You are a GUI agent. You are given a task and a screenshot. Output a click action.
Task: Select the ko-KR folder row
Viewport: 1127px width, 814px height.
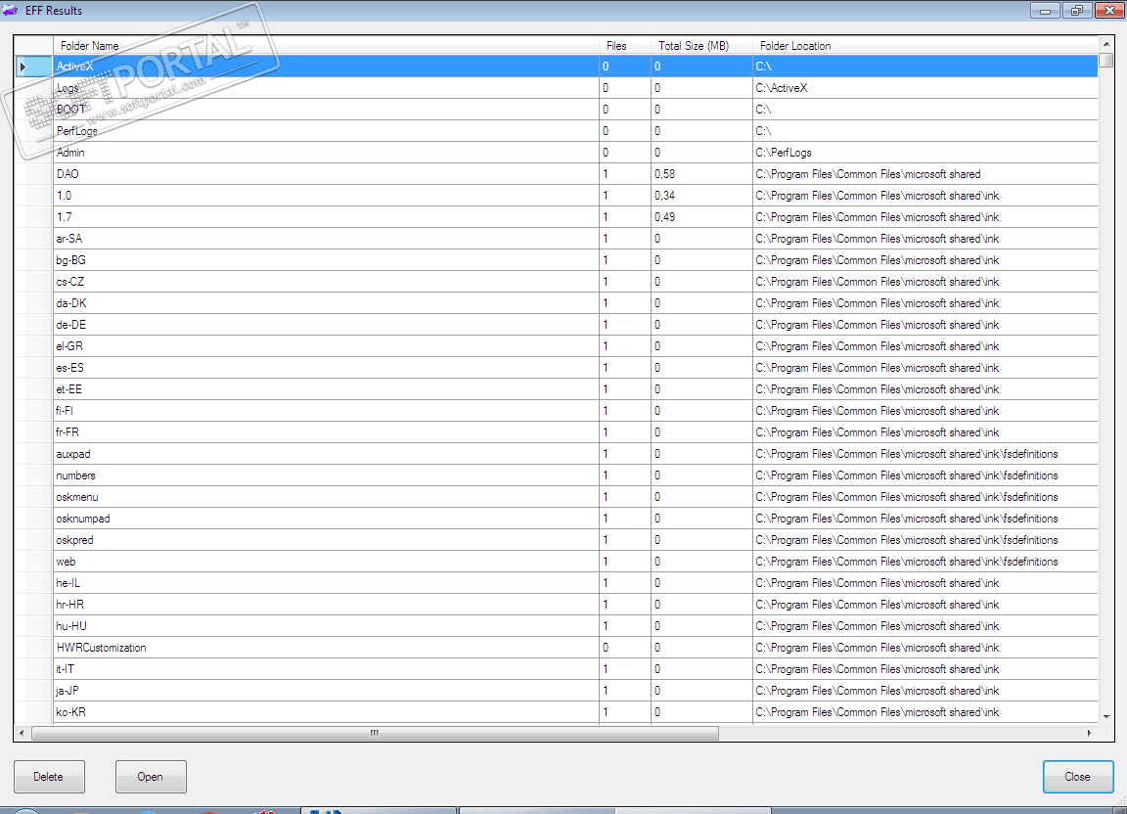pos(557,712)
